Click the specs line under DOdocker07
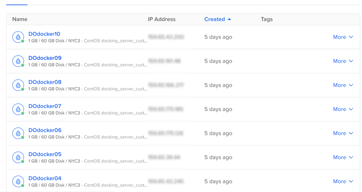The image size is (362, 192). point(88,113)
